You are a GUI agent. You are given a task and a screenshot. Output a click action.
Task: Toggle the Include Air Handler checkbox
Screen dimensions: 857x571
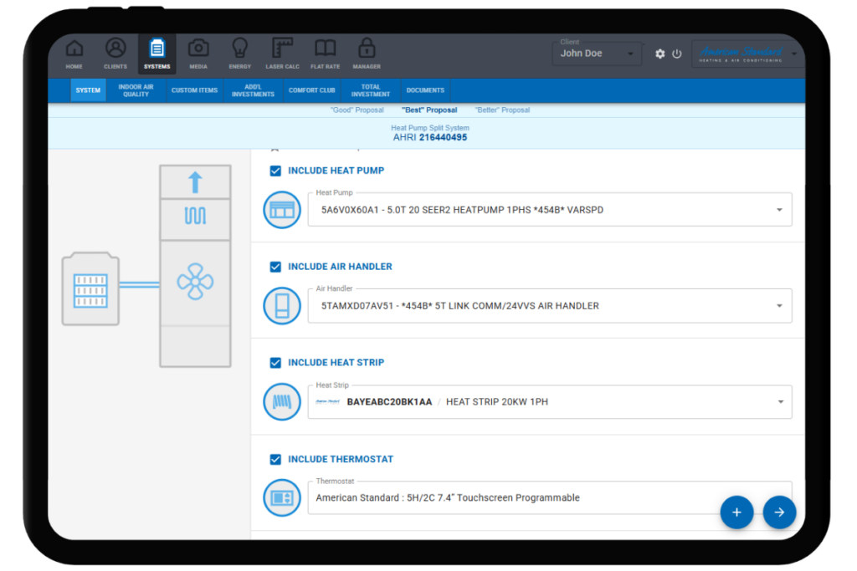pos(275,267)
